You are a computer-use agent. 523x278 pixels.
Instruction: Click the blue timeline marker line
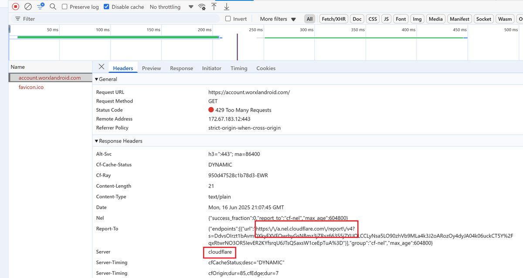click(237, 47)
